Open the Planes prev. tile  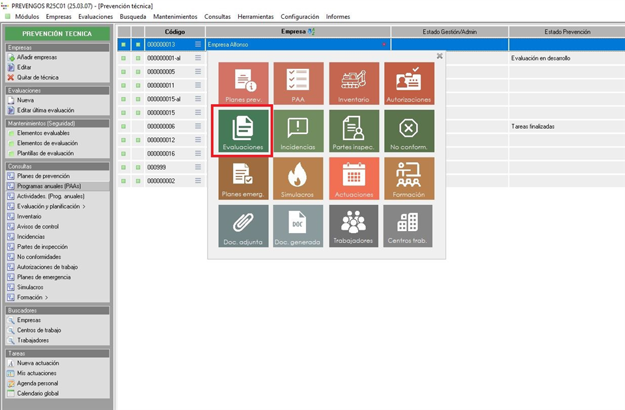(243, 83)
